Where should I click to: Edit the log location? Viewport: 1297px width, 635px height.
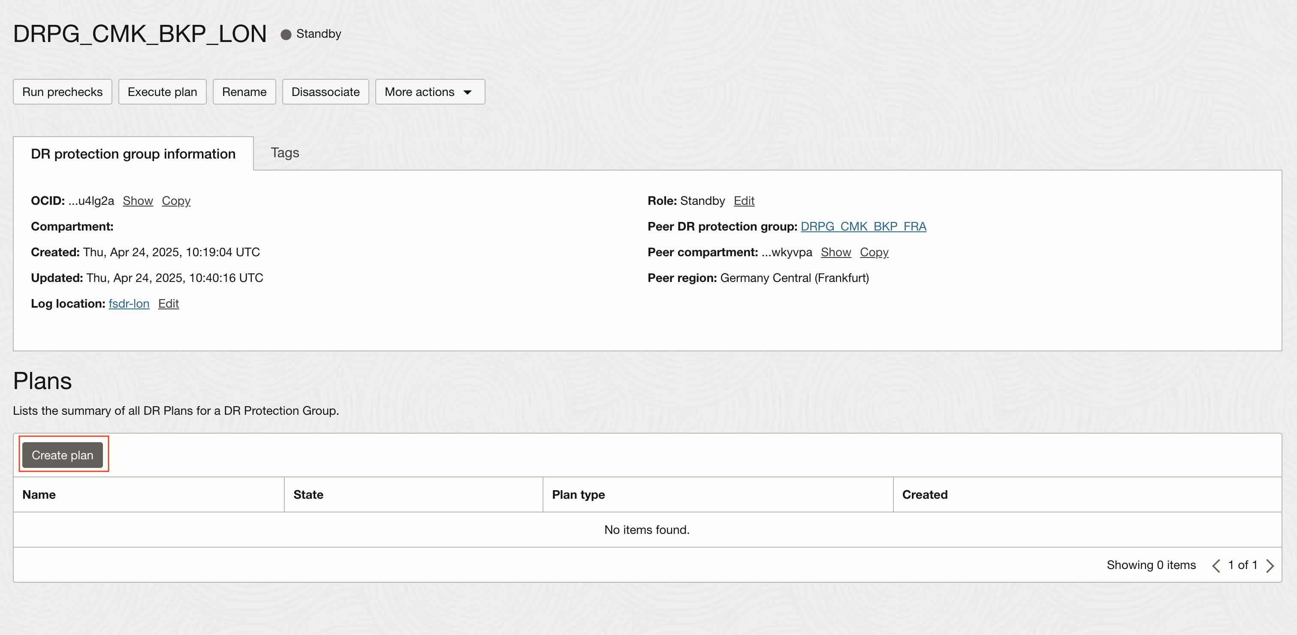(168, 303)
